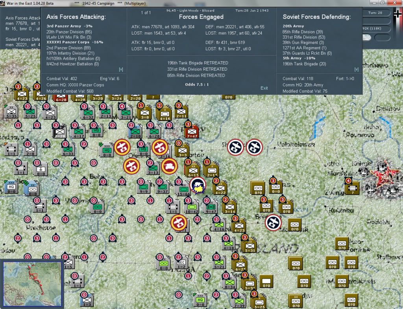Viewport: 403px width, 309px height.
Task: Select the 1=3 unit counter
Action: click(x=87, y=300)
